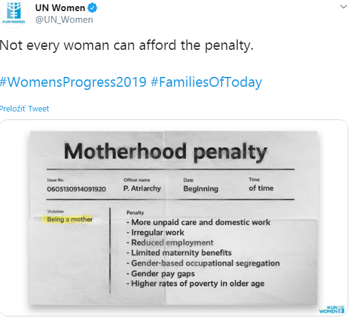
Task: Click Higher rates of poverty line
Action: [x=196, y=284]
